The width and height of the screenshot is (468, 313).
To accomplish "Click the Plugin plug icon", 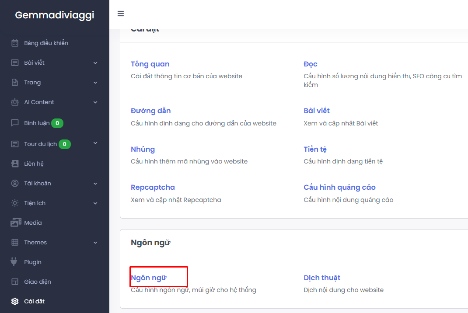I will click(15, 262).
